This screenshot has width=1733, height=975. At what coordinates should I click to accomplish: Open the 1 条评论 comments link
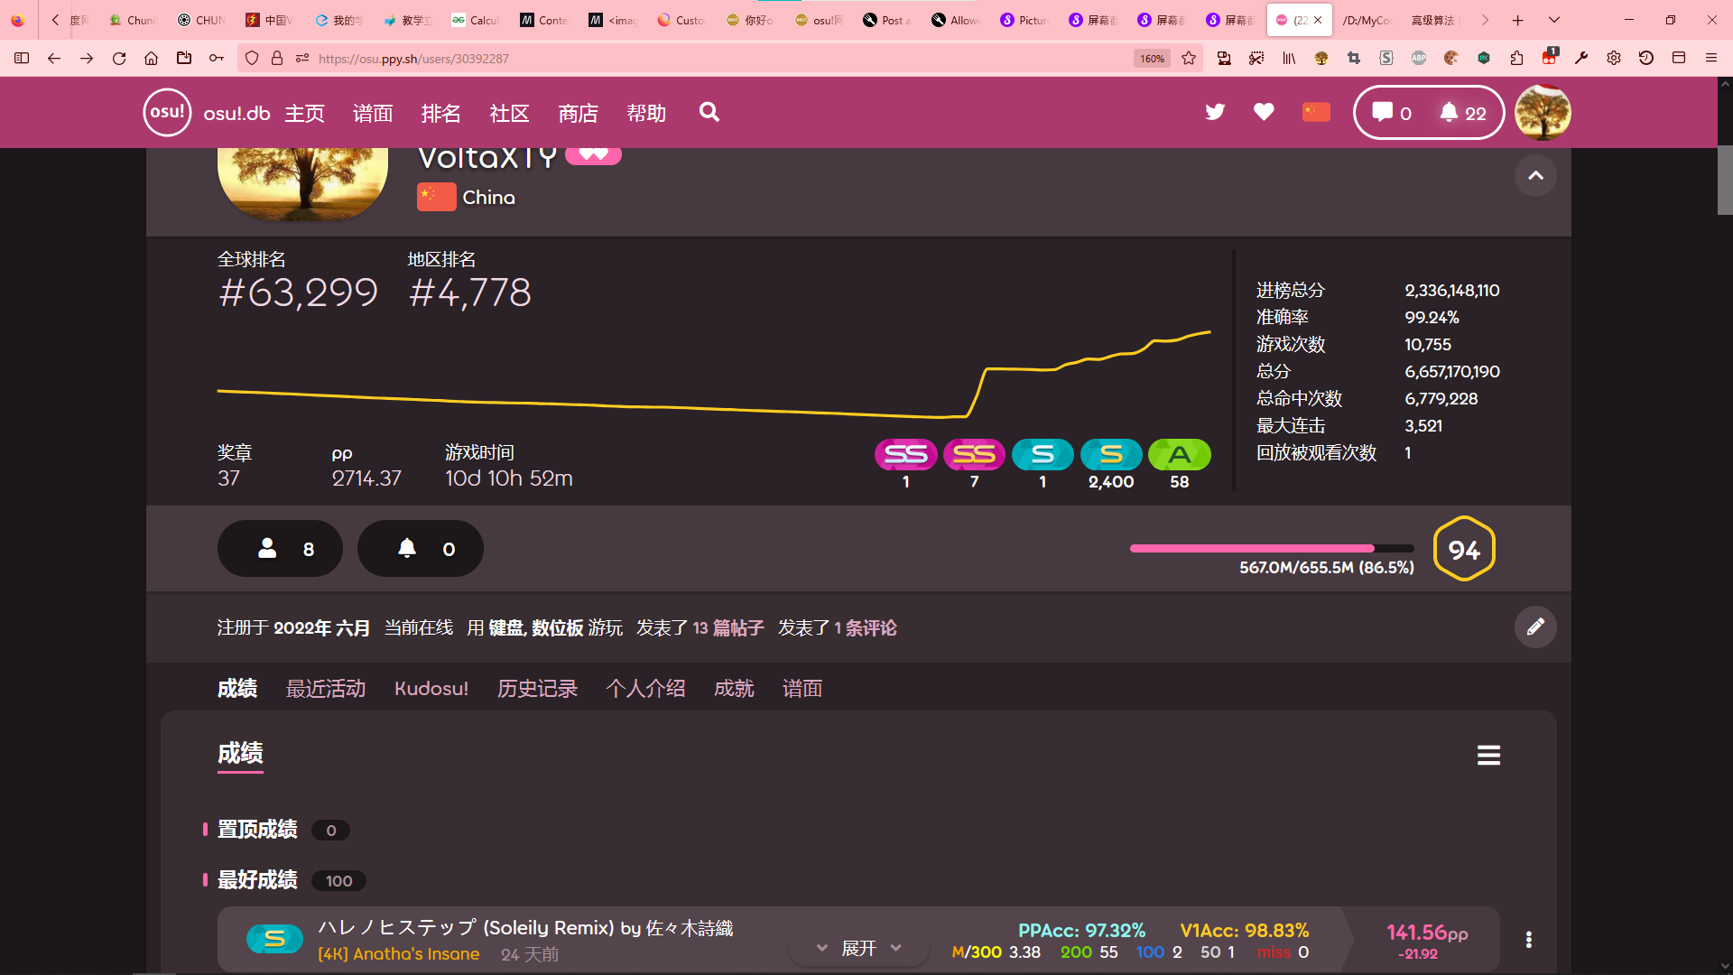point(866,627)
